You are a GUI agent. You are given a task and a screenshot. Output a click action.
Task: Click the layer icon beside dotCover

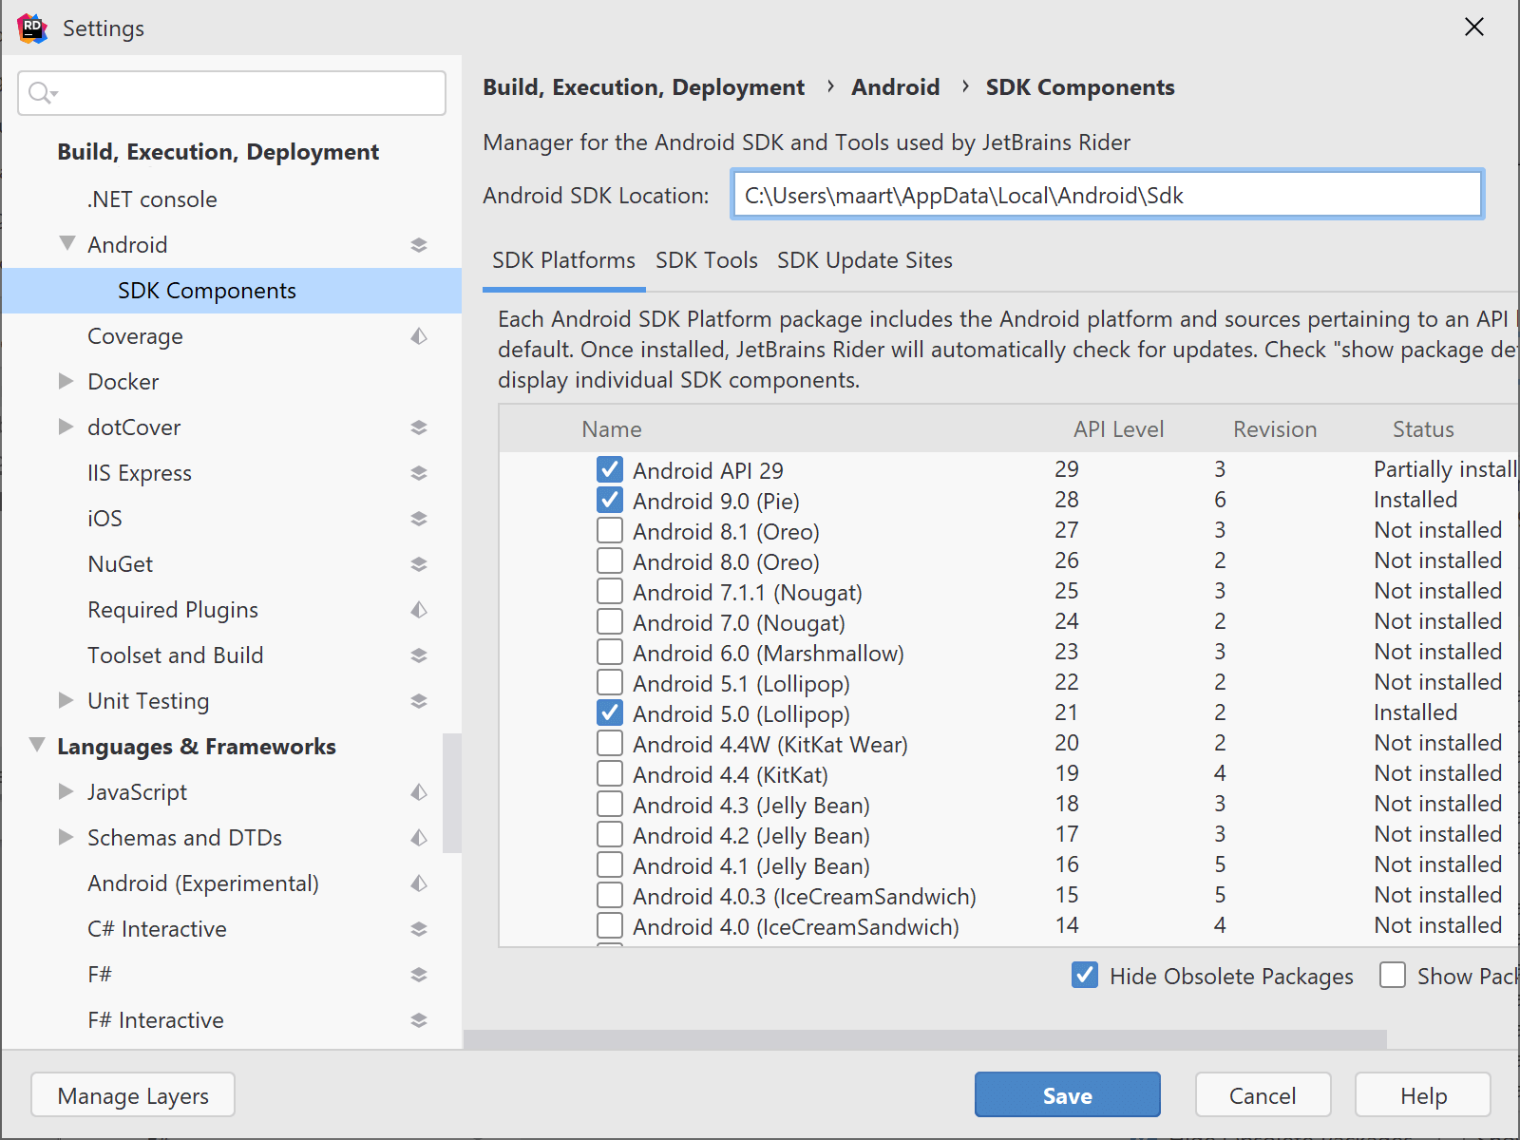click(419, 427)
